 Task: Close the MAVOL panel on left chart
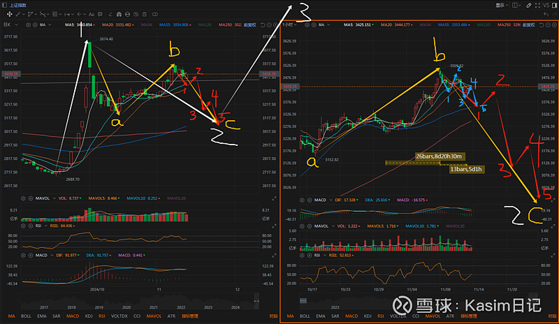pos(30,198)
